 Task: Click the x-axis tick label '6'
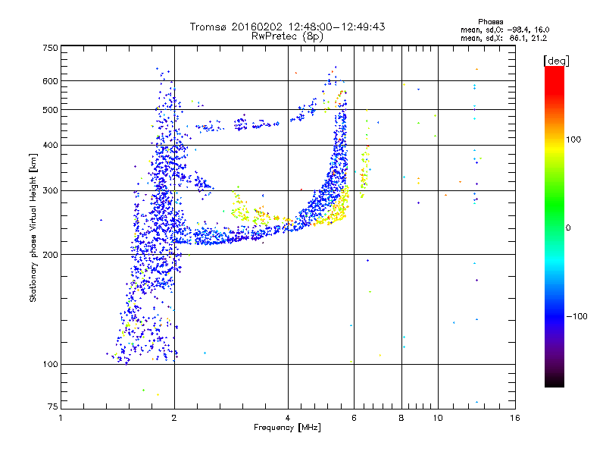click(x=354, y=418)
